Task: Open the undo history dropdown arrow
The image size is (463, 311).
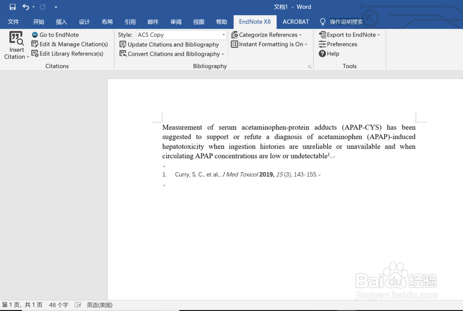Action: tap(33, 7)
